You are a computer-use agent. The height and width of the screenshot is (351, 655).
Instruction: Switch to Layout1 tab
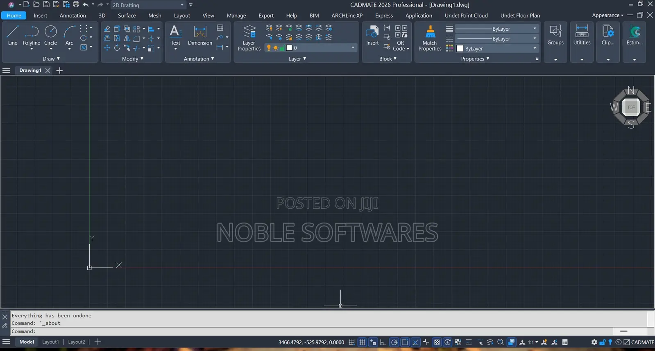click(x=50, y=342)
